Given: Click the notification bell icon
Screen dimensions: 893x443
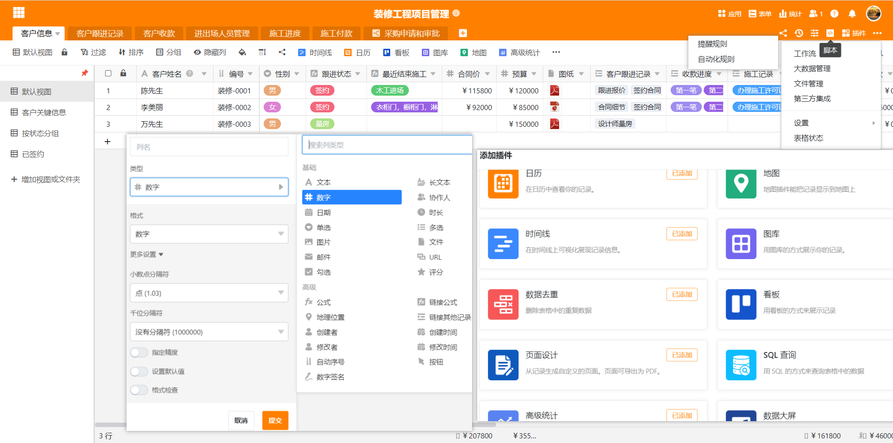Looking at the screenshot, I should (852, 13).
